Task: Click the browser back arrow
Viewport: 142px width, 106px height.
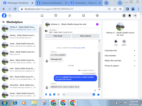Action: coord(4,9)
